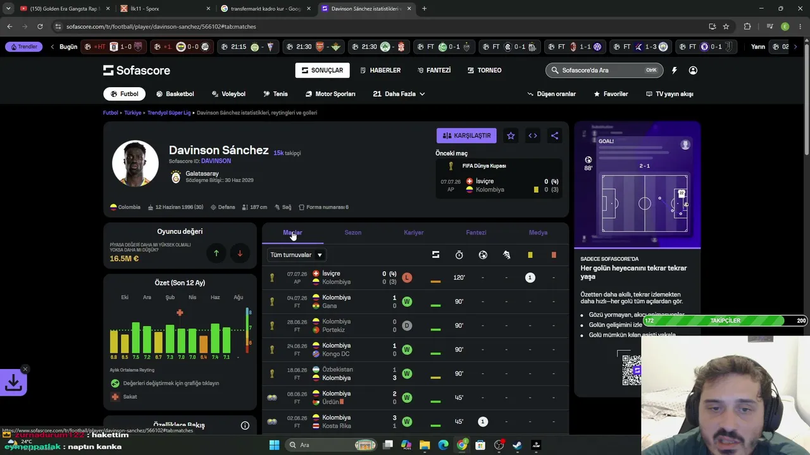This screenshot has width=810, height=455.
Task: Click the orange Nis bar in rating chart
Action: [x=204, y=344]
